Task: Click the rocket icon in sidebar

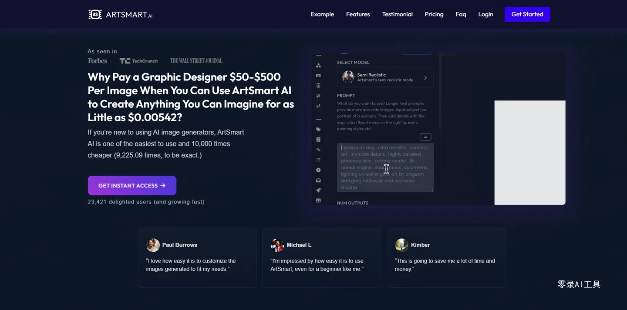Action: [x=318, y=190]
